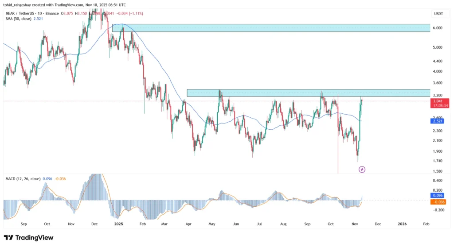The height and width of the screenshot is (247, 454).
Task: Click the 2026 label on time axis
Action: point(402,224)
